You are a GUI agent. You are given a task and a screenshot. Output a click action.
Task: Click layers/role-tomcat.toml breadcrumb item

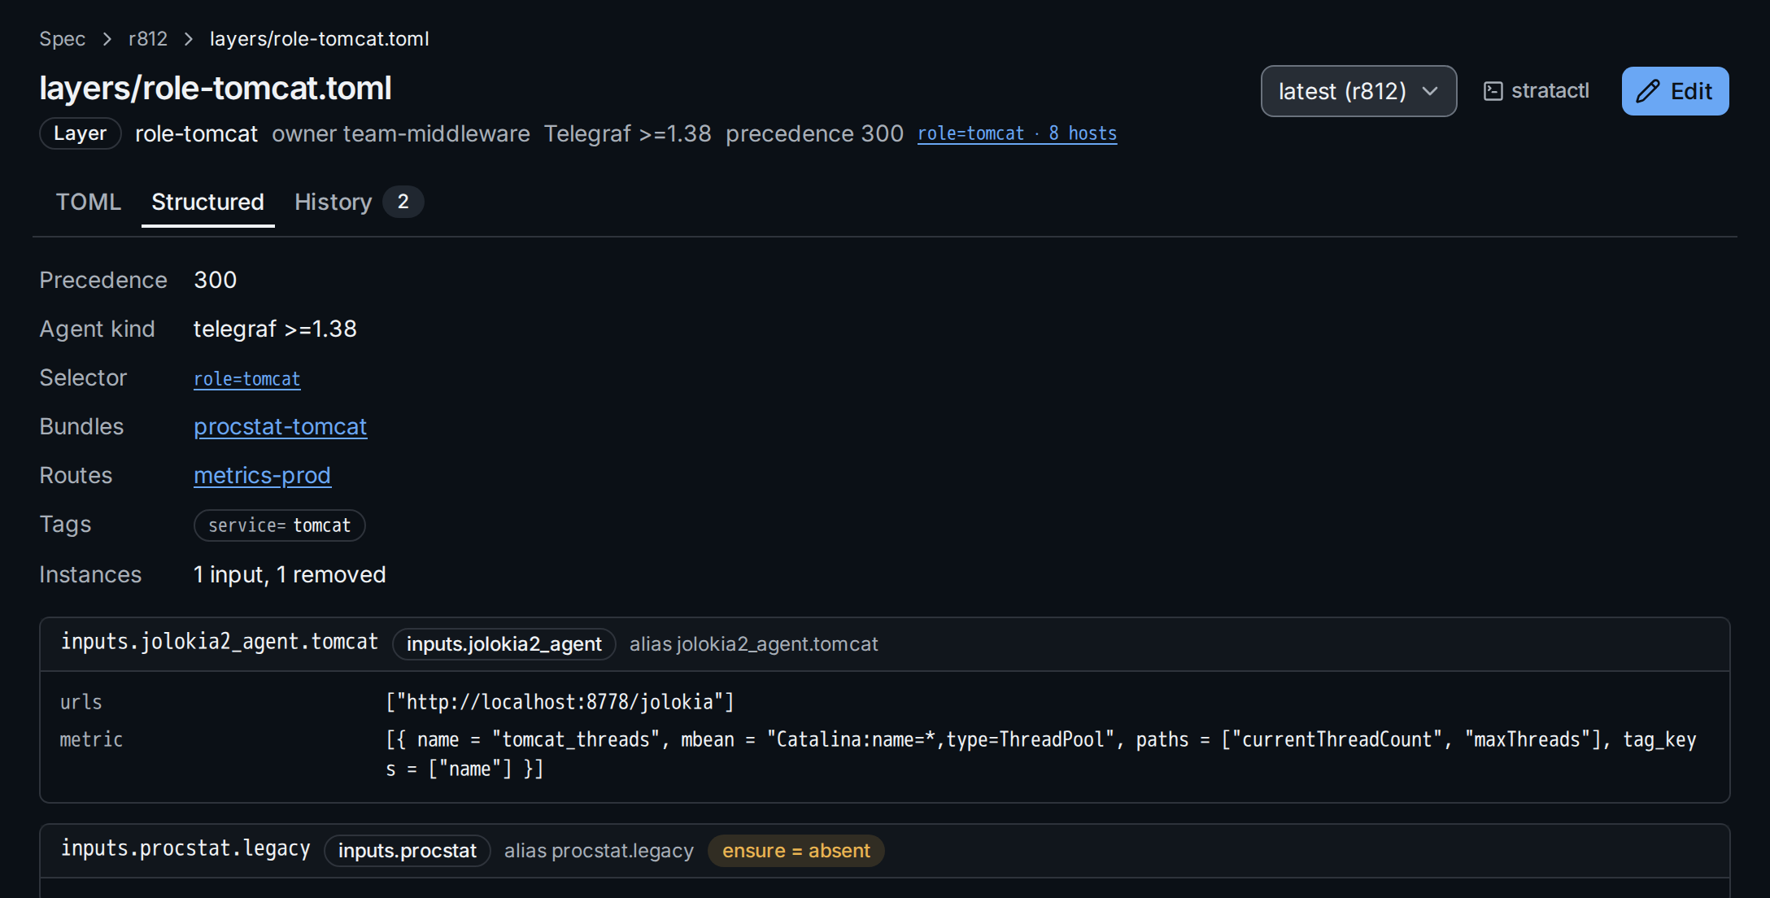pyautogui.click(x=319, y=39)
